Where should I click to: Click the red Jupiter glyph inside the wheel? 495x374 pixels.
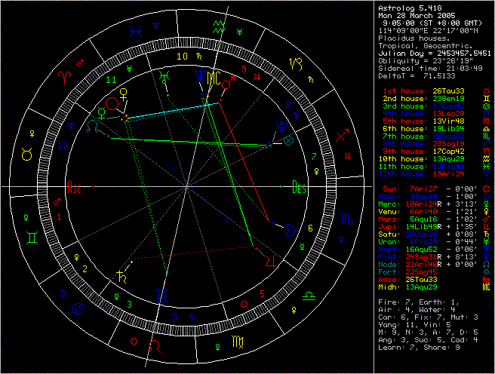point(271,261)
